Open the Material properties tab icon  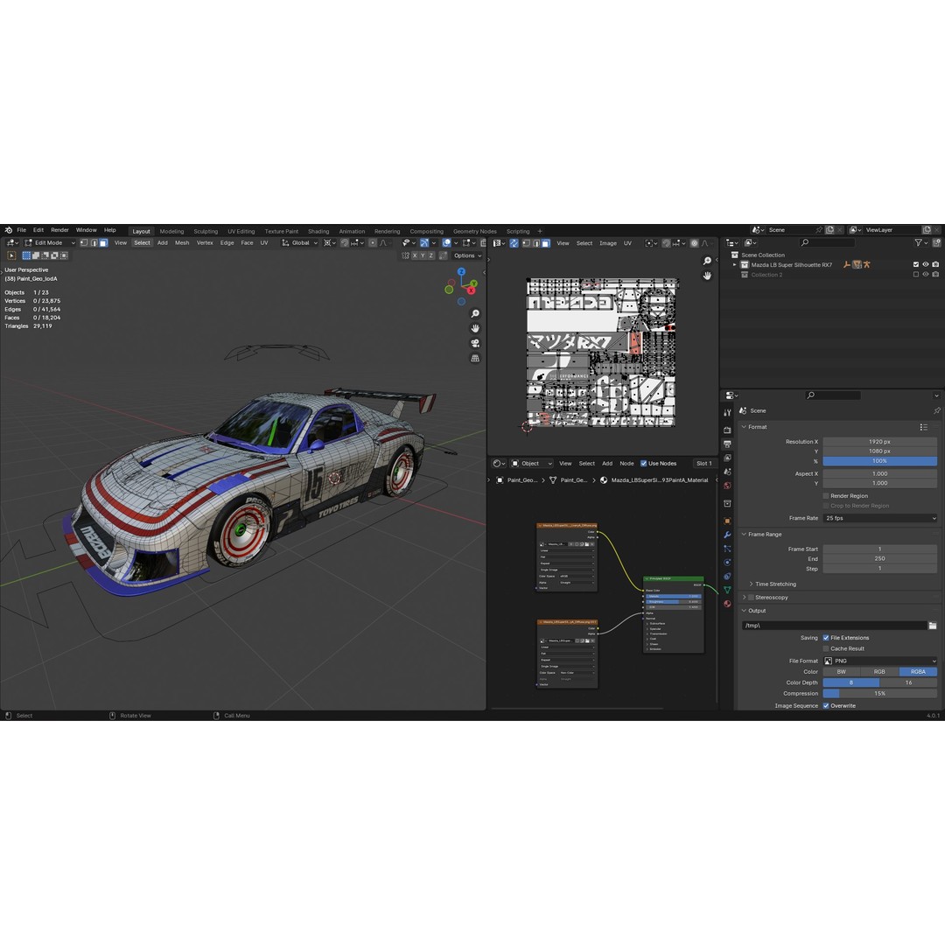pos(727,604)
